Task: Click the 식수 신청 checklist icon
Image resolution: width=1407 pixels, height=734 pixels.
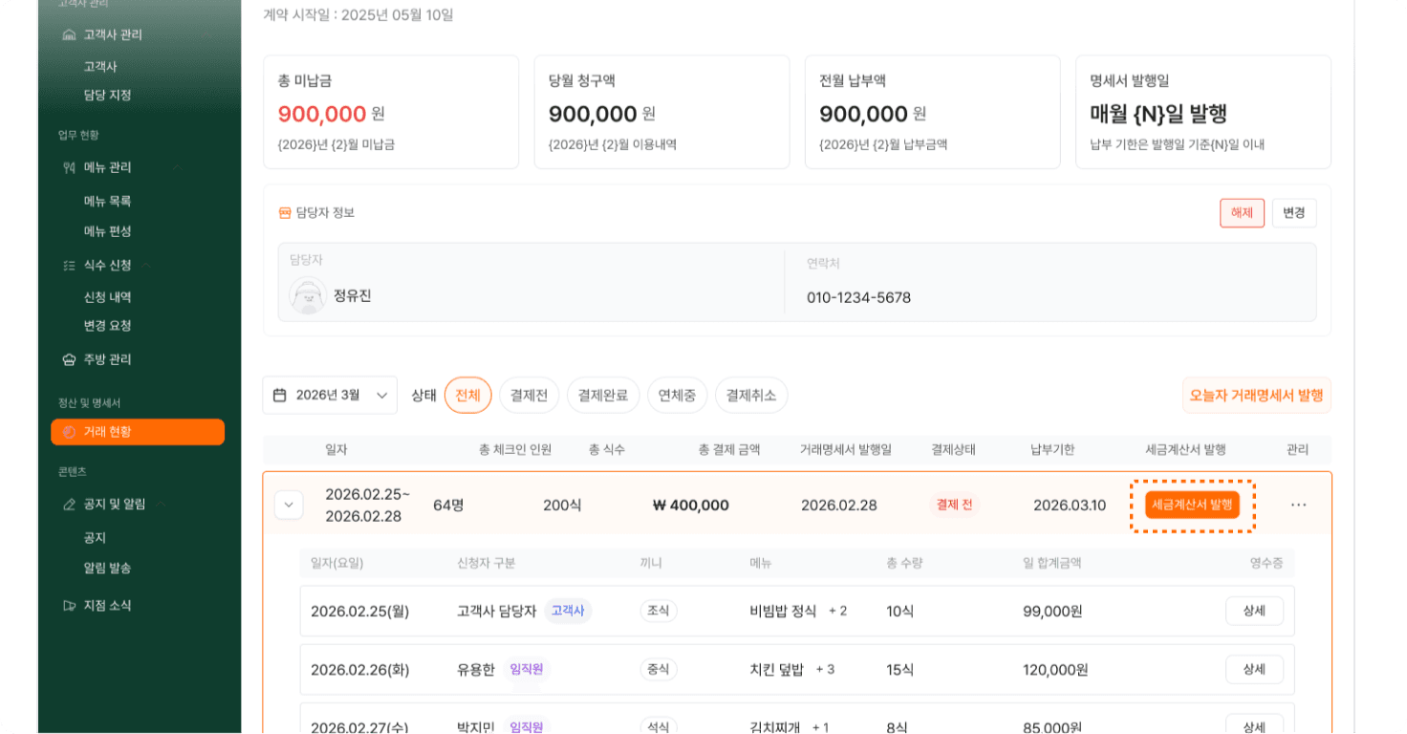Action: point(69,266)
